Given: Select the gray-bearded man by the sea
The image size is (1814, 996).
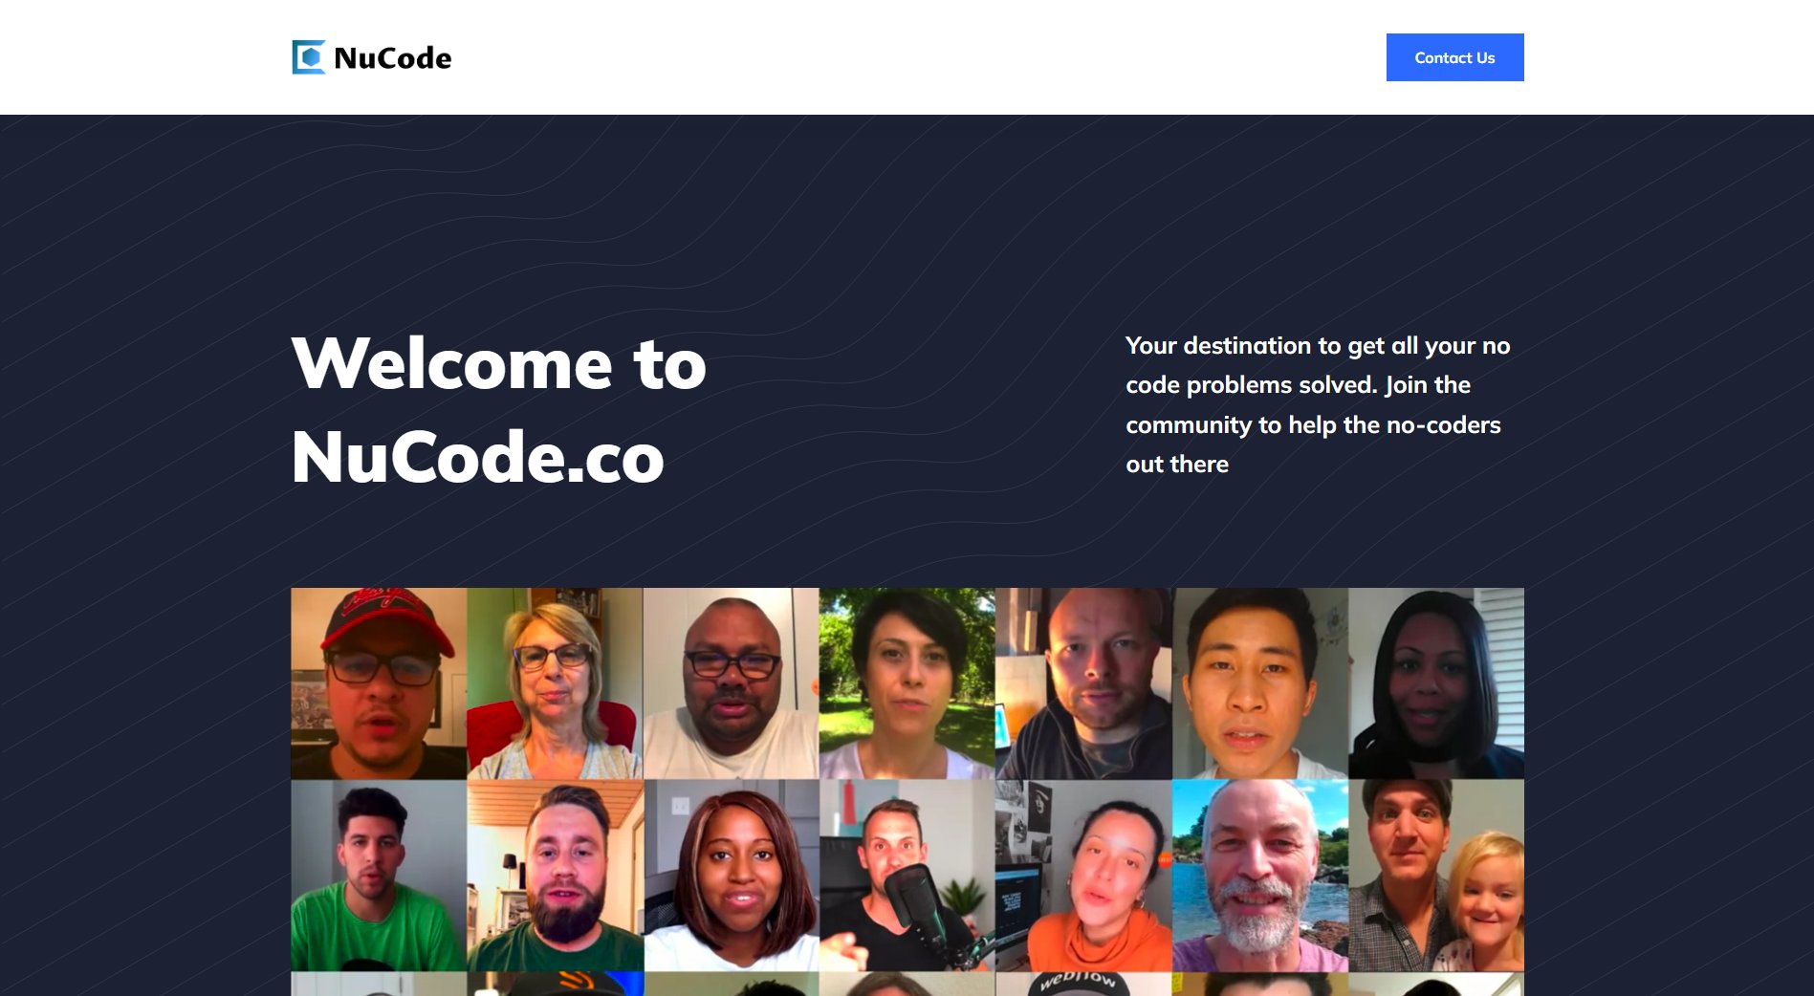Looking at the screenshot, I should click(x=1260, y=876).
